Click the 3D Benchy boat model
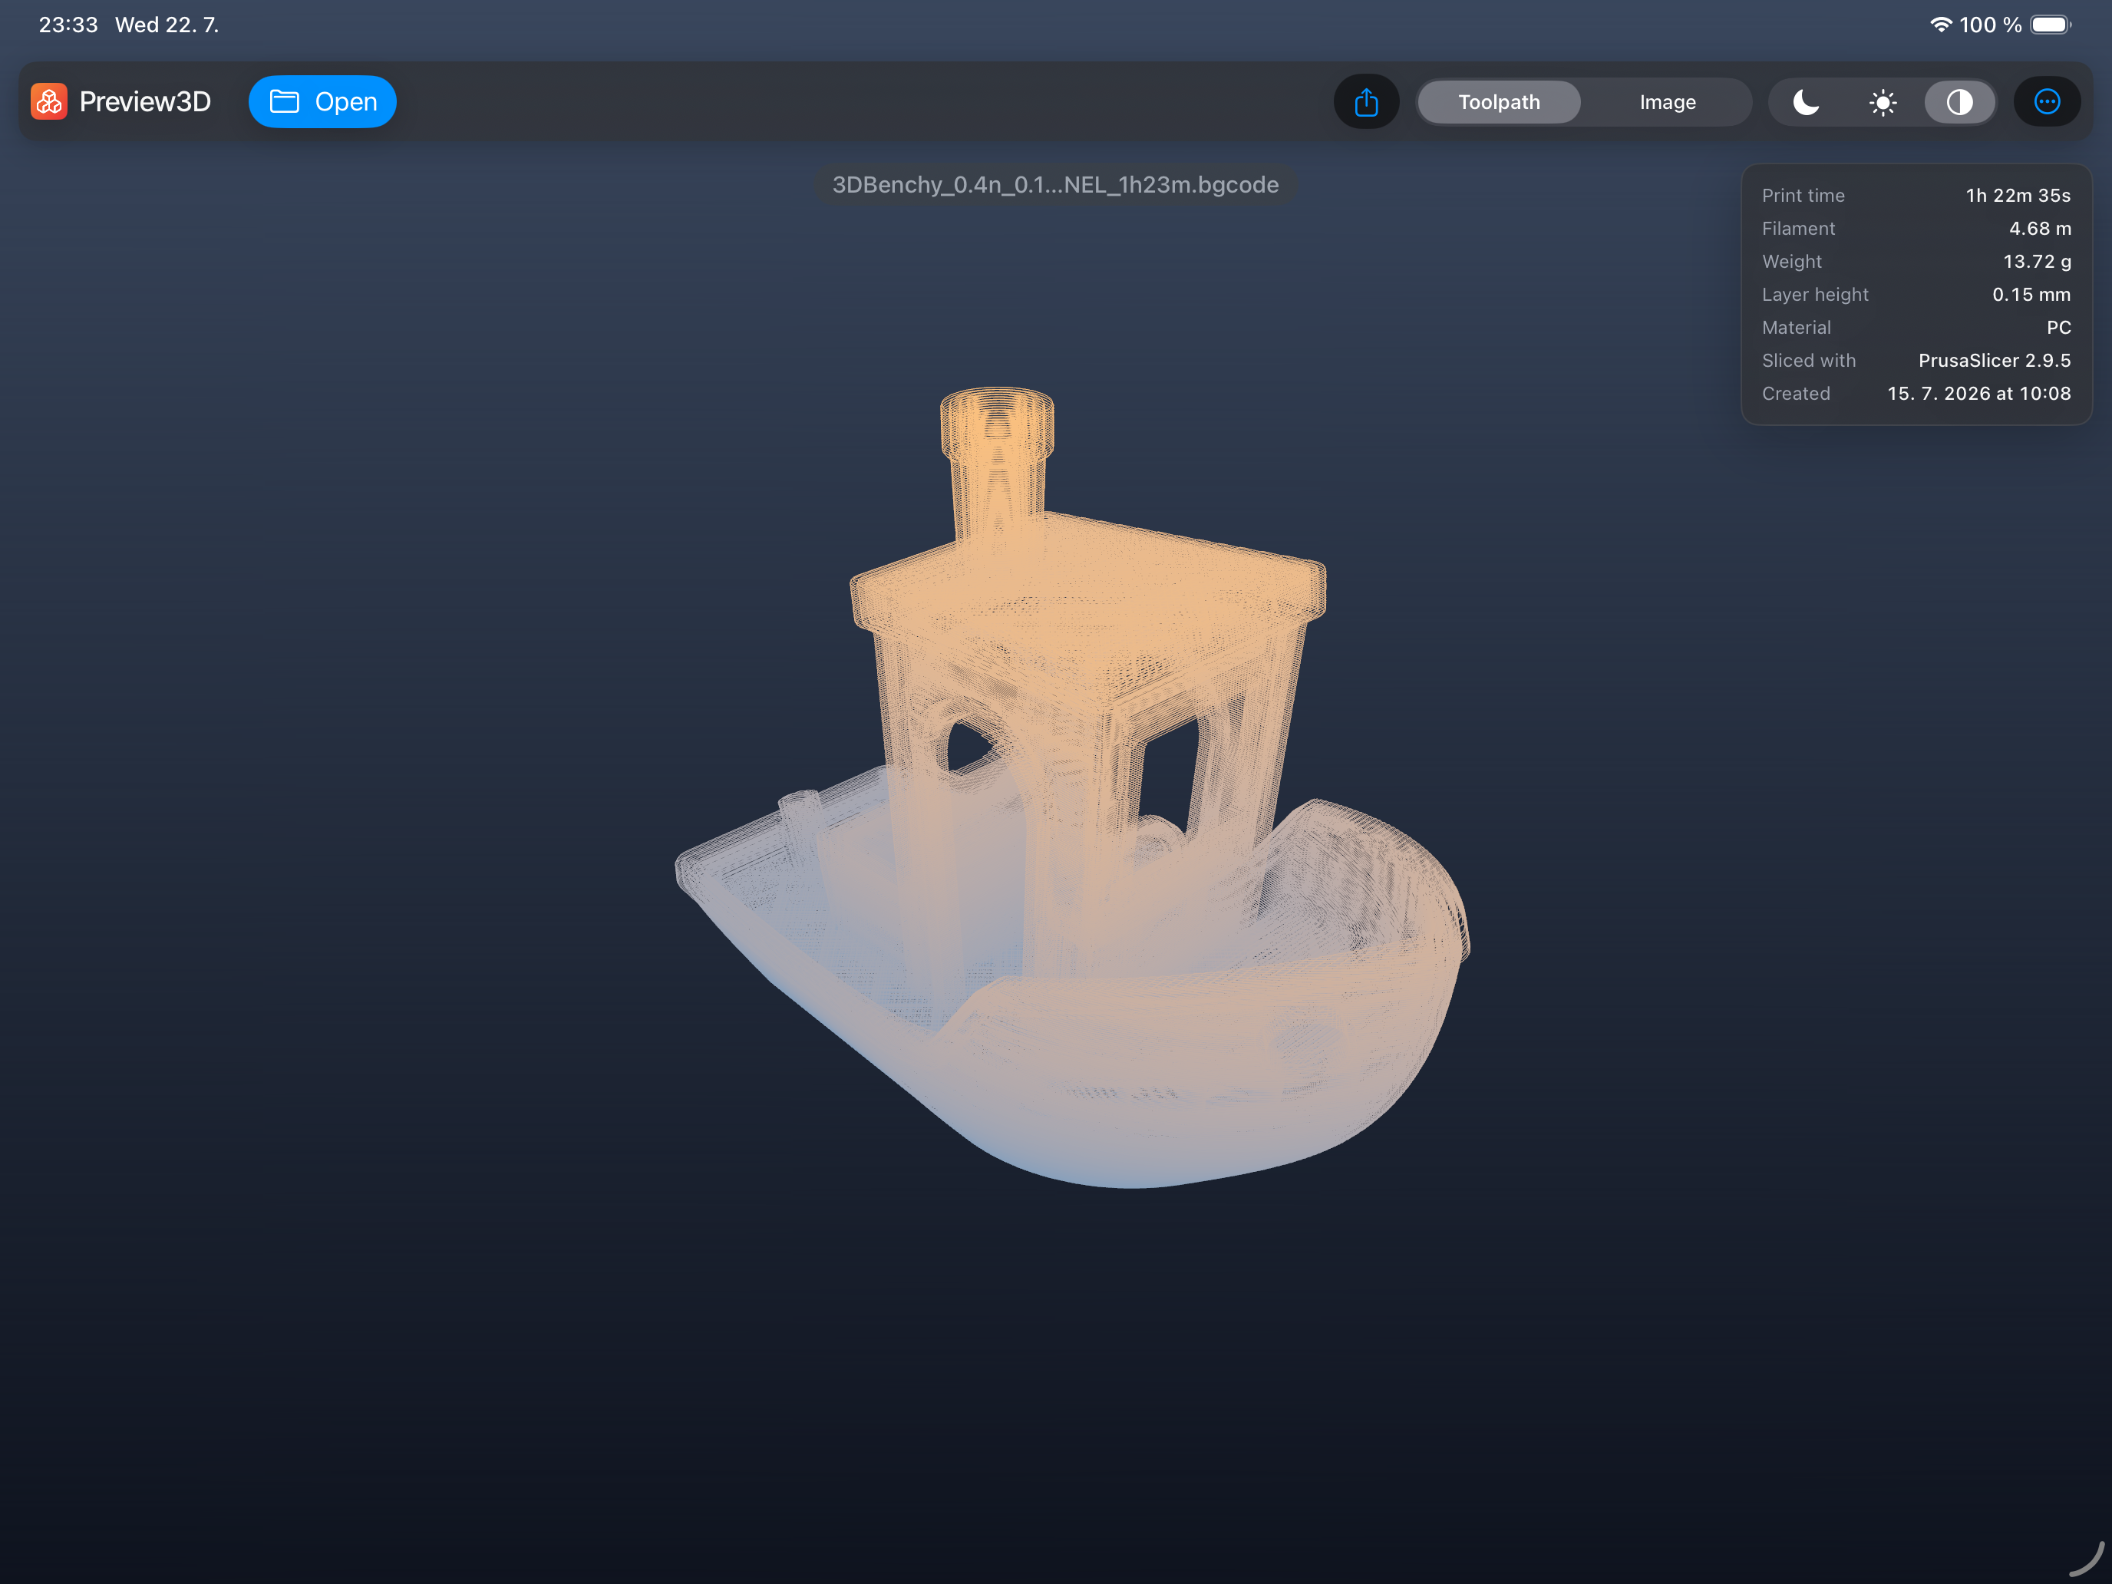Viewport: 2112px width, 1584px height. click(x=1073, y=789)
